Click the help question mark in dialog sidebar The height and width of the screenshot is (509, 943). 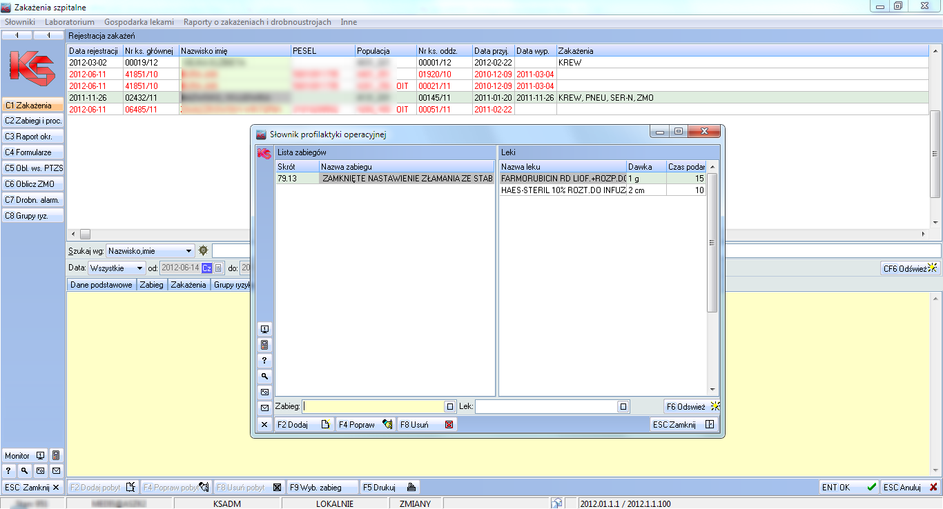point(264,361)
